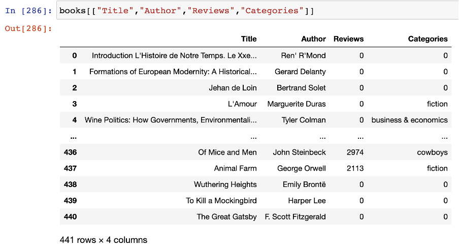Click author Marguerite Duras
This screenshot has height=248, width=459.
point(297,104)
